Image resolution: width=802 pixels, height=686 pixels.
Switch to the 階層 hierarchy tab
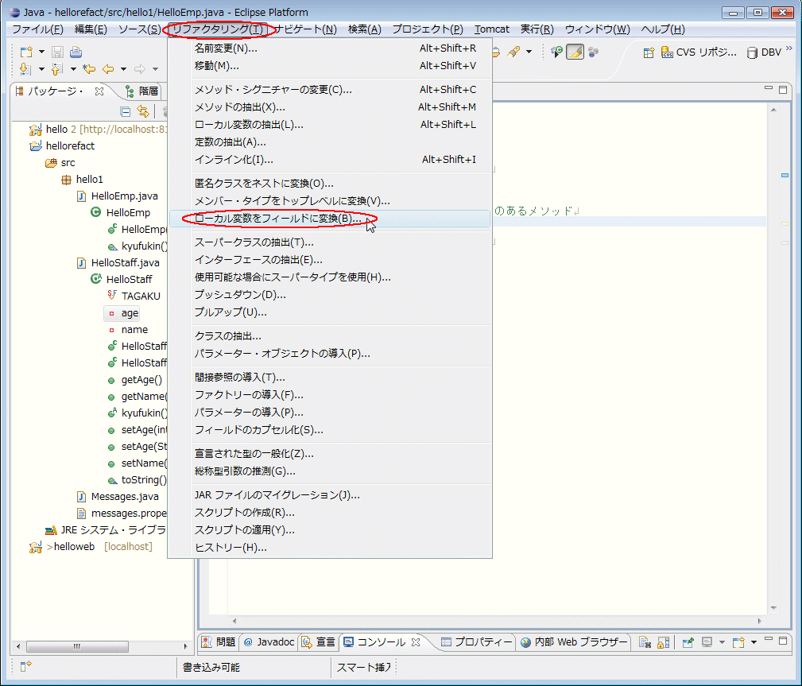[x=143, y=91]
